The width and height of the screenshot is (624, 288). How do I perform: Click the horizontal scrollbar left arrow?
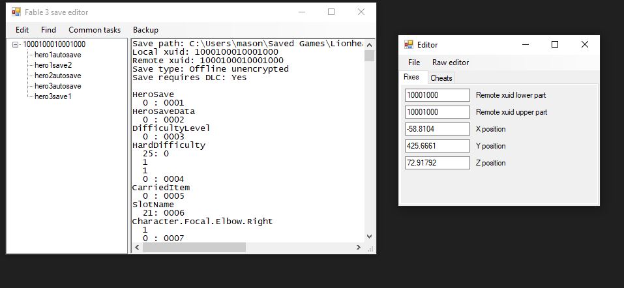point(138,248)
